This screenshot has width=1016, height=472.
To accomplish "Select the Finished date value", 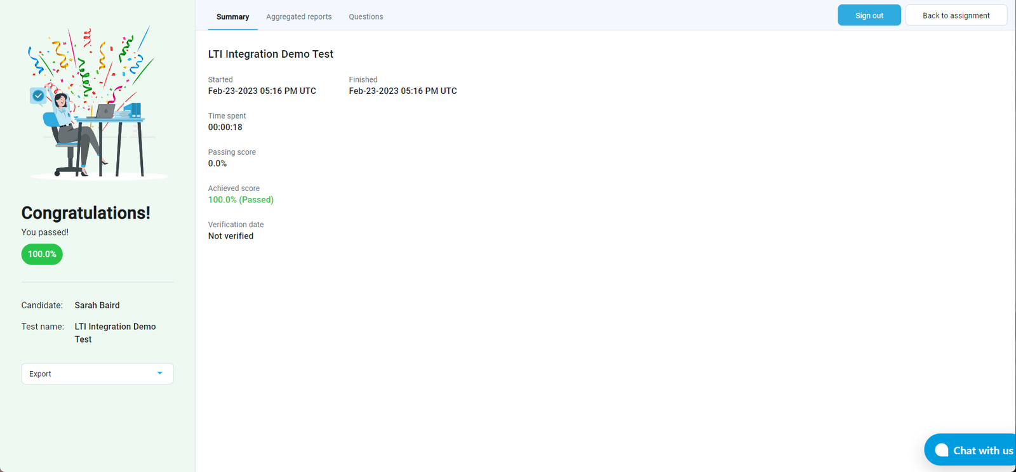I will point(403,91).
